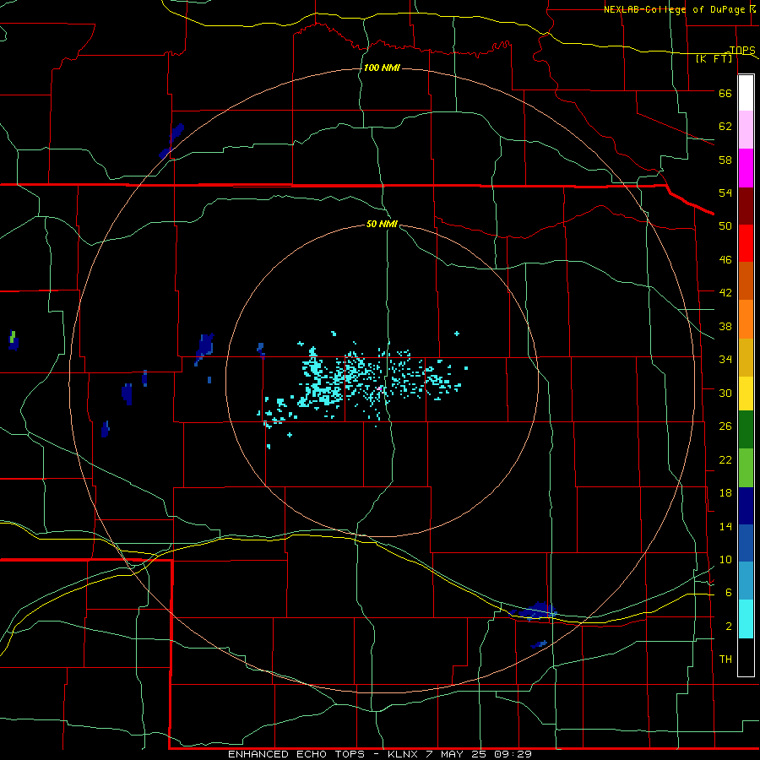Viewport: 760px width, 760px height.
Task: Click the light orange legend swatch near 38
Action: click(746, 319)
